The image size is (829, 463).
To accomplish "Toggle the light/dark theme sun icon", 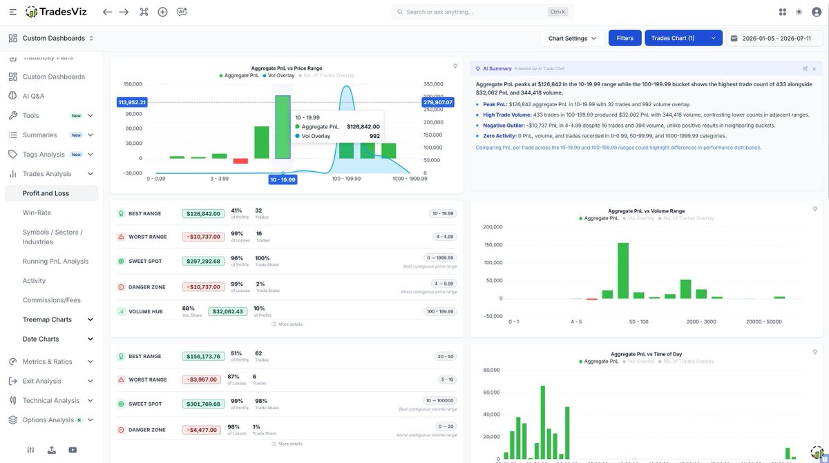I will click(799, 12).
